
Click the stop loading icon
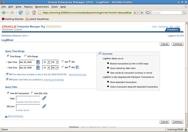[27, 12]
